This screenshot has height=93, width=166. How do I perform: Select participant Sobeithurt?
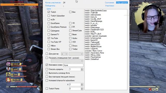(x=92, y=59)
